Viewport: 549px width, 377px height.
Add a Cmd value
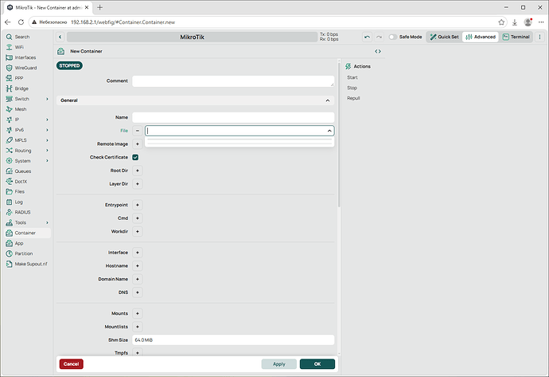[x=137, y=218]
